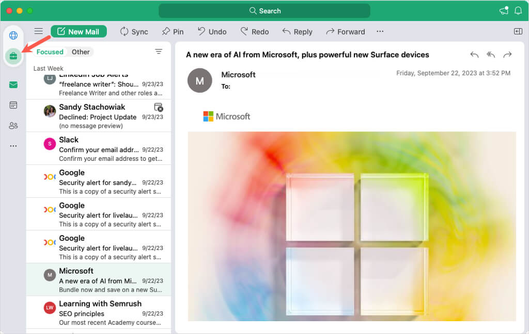Screen dimensions: 529x334
Task: Click the Microsoft logo in email body
Action: pyautogui.click(x=226, y=116)
